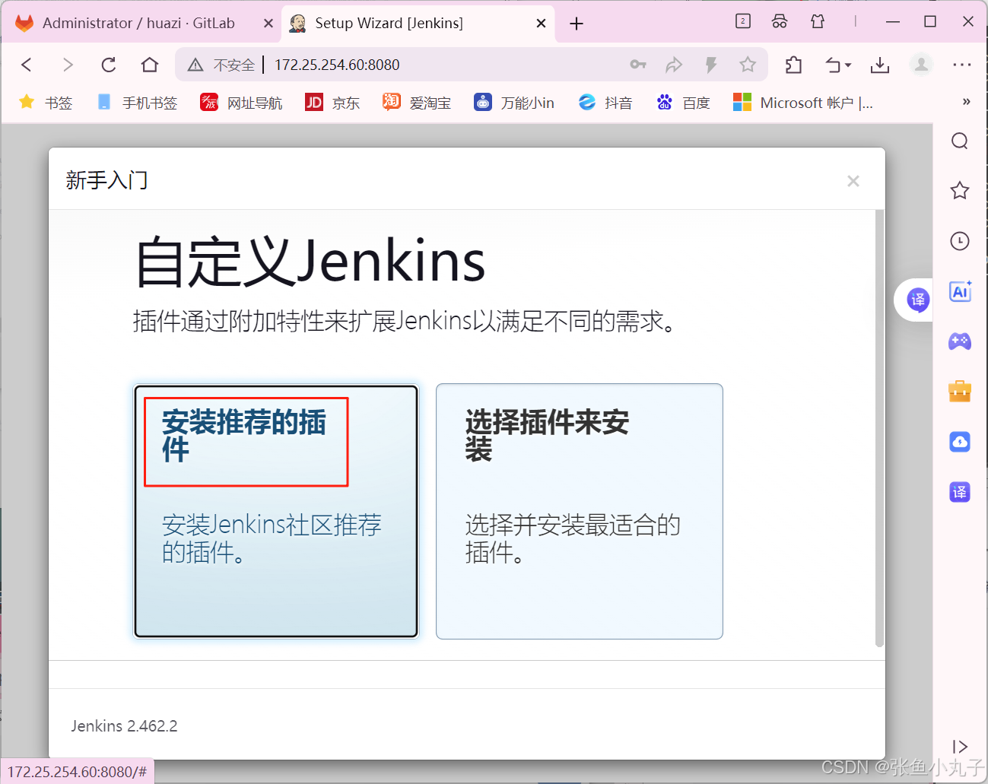Screen dimensions: 988x784
Task: Open the 万能小in bookmark
Action: [x=514, y=103]
